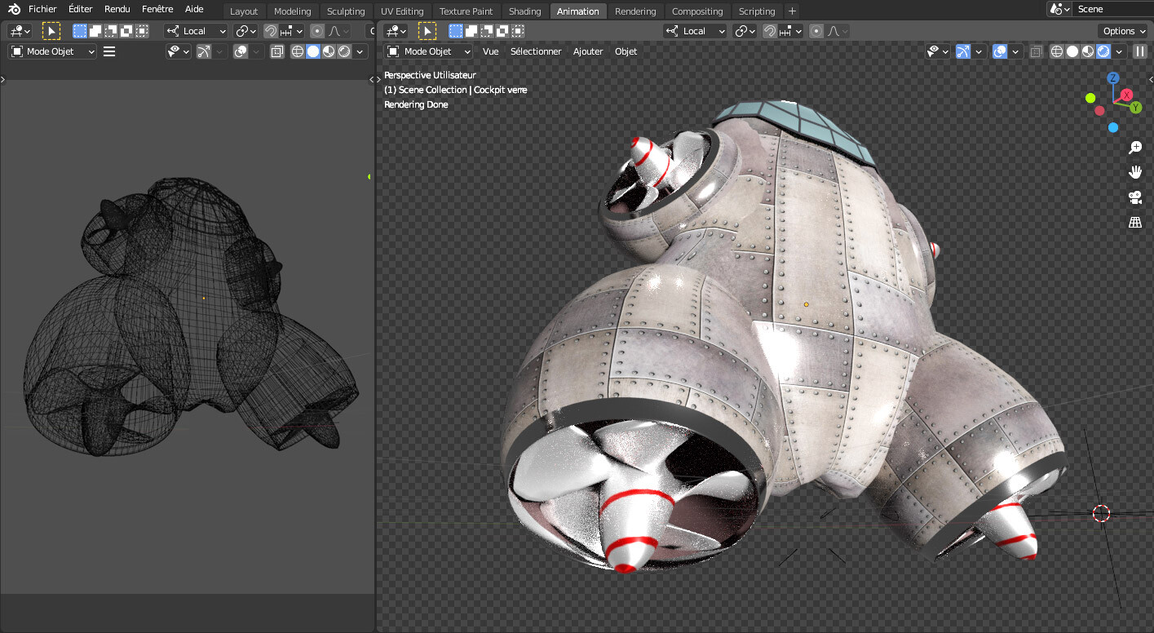Open Local transform orientation dropdown in left viewport

tap(196, 31)
